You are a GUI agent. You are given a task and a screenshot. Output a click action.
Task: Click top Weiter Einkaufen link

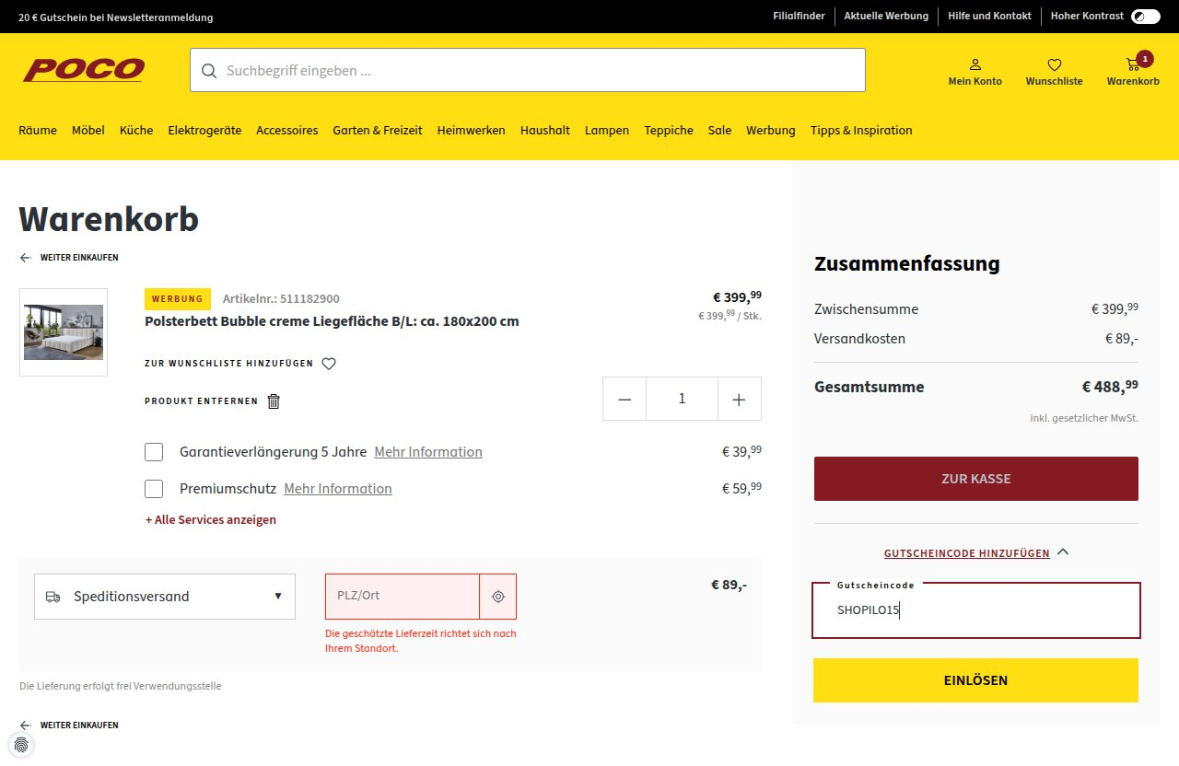click(79, 258)
